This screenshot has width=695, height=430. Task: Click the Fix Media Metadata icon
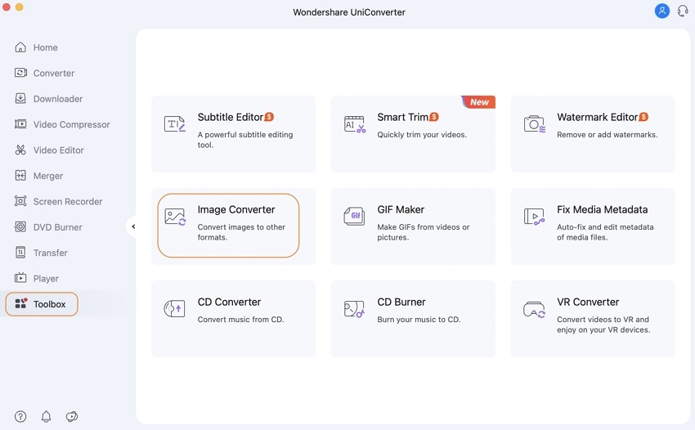point(534,217)
